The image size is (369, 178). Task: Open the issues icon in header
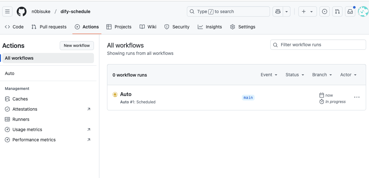(x=325, y=11)
